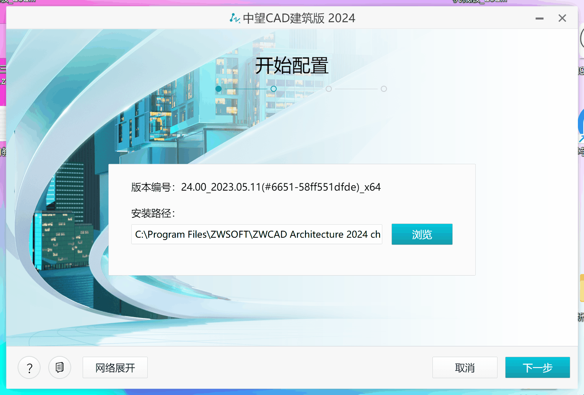This screenshot has height=395, width=584.
Task: Click the third progress step circle
Action: 329,89
